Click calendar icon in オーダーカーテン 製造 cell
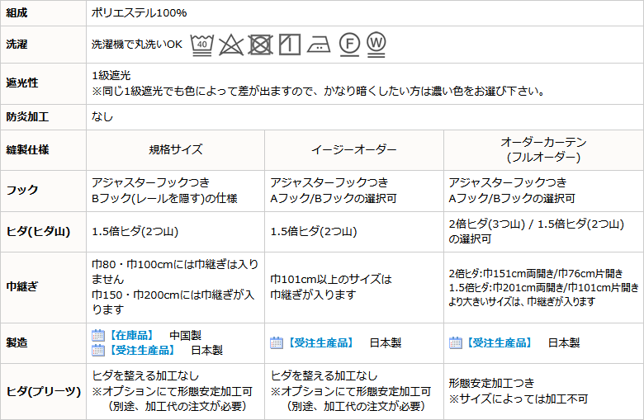644x420 pixels. point(455,342)
